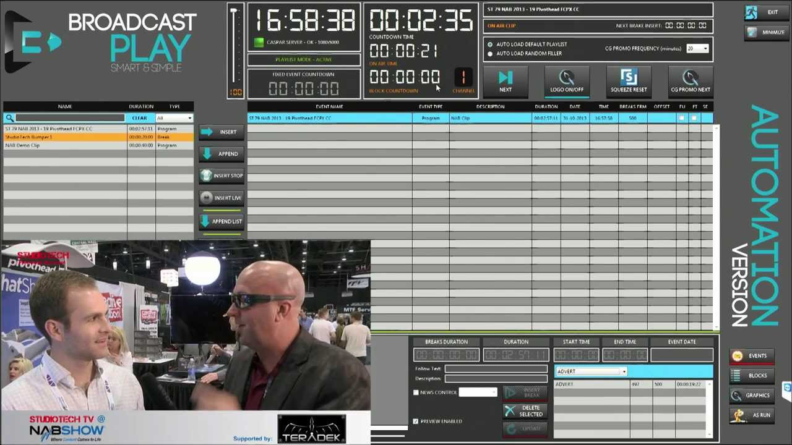Image resolution: width=792 pixels, height=445 pixels.
Task: Click the blocks list scrollbar down arrow
Action: coord(709,434)
